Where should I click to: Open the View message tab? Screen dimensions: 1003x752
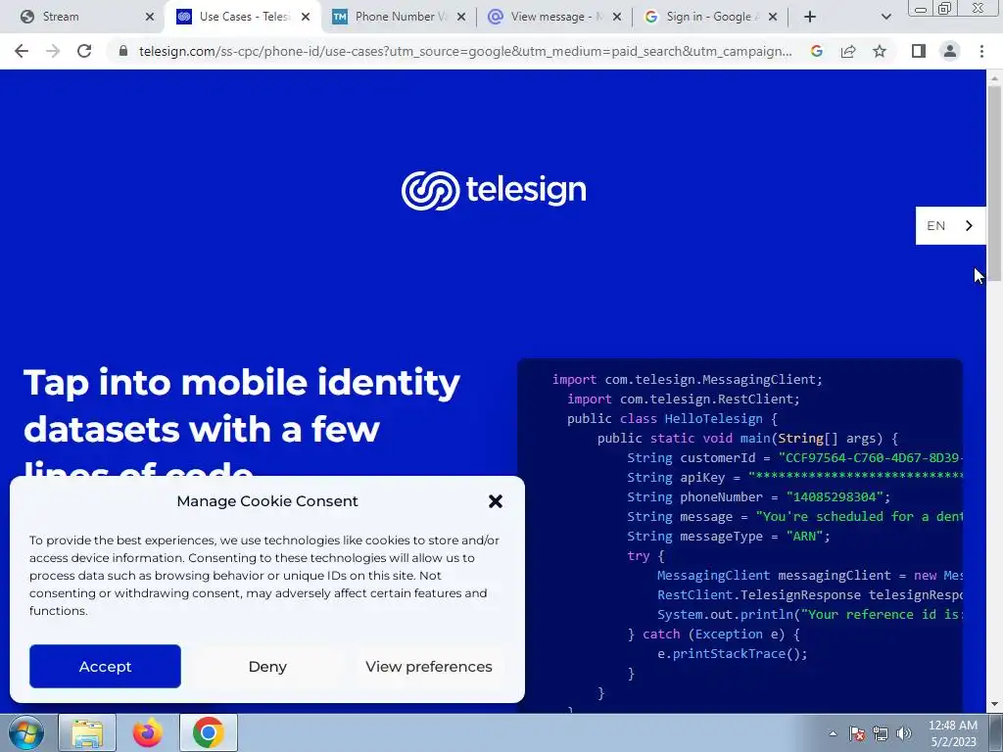click(554, 17)
